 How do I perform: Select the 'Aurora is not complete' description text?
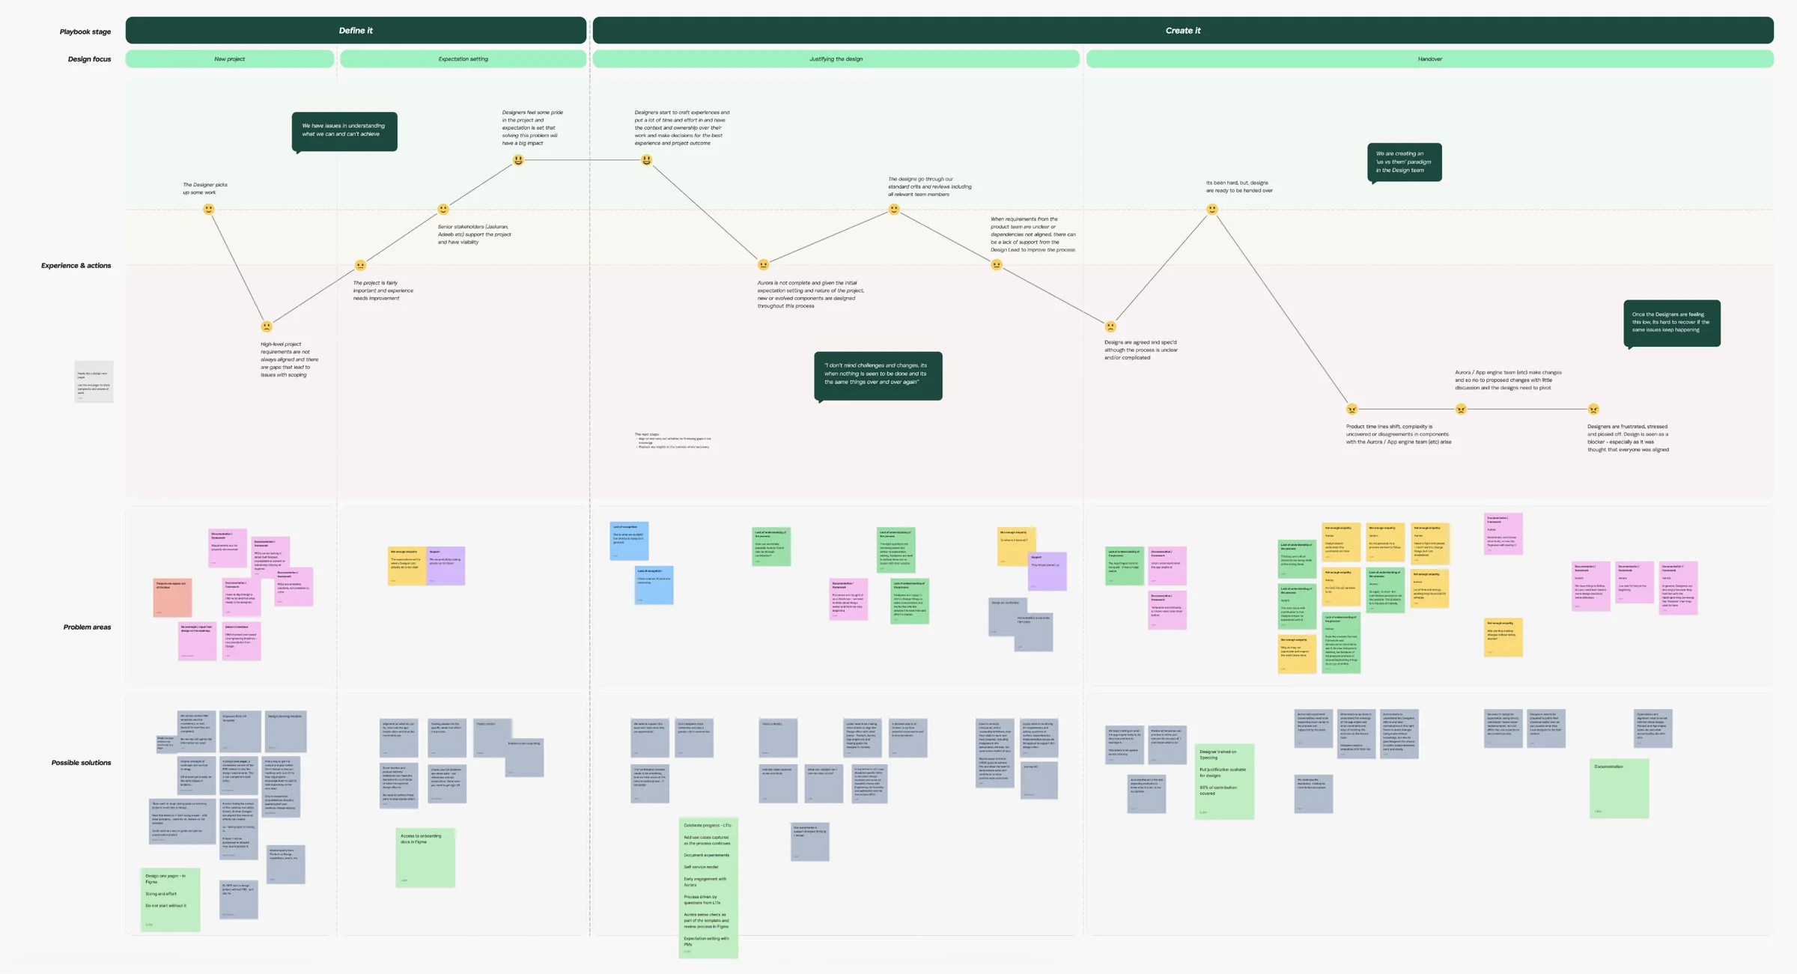click(811, 294)
